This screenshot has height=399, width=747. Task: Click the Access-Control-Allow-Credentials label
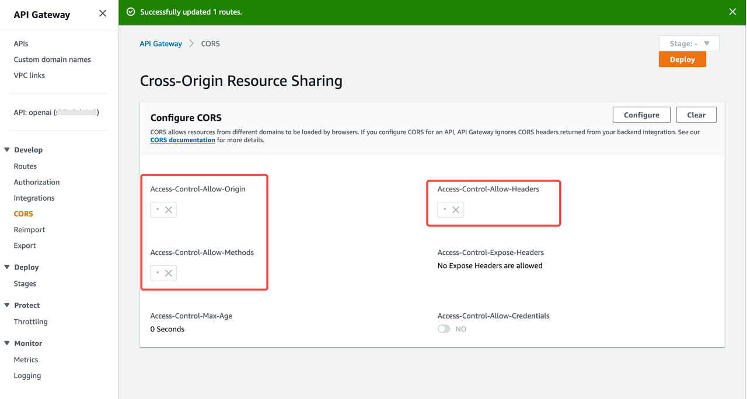tap(494, 316)
